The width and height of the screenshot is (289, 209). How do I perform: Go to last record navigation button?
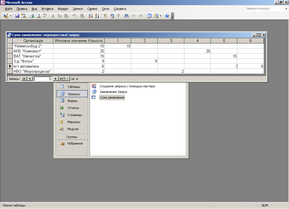(61, 79)
